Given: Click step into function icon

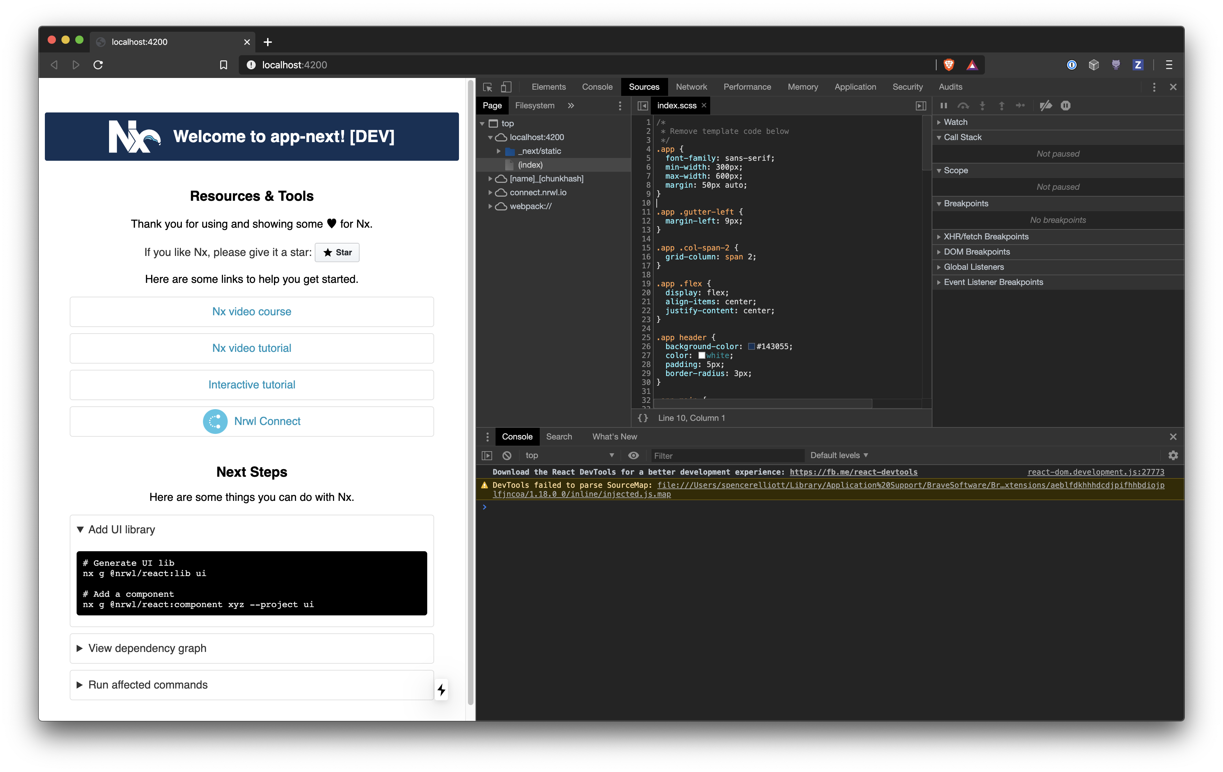Looking at the screenshot, I should 982,106.
